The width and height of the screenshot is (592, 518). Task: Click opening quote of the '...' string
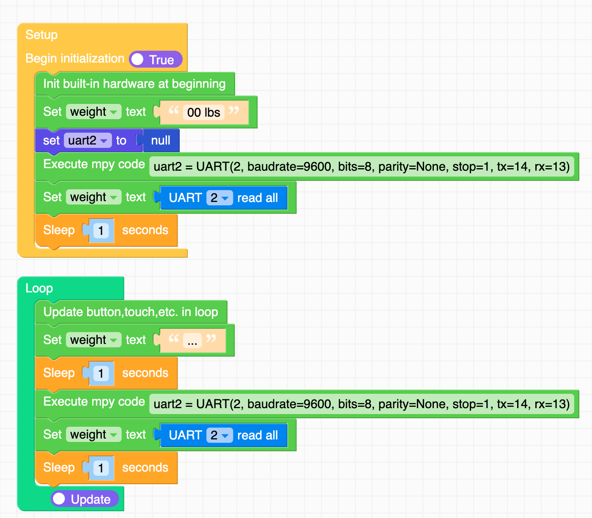[x=173, y=338]
